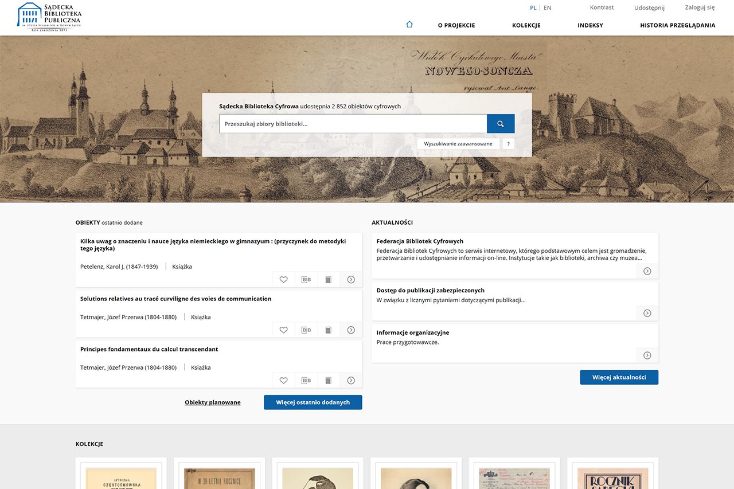The height and width of the screenshot is (489, 734).
Task: Click arrow icon on Informacje organizacyjne news
Action: click(x=647, y=355)
